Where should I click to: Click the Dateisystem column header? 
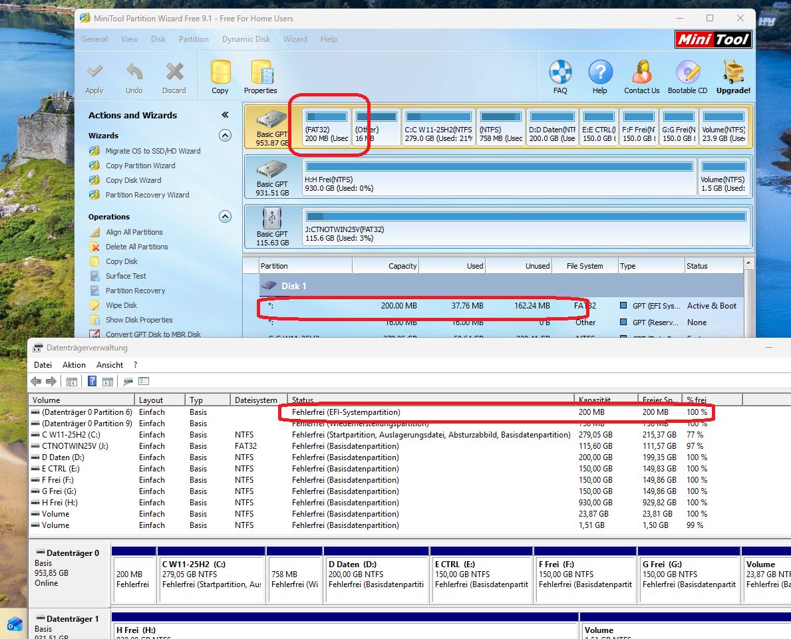[x=259, y=400]
